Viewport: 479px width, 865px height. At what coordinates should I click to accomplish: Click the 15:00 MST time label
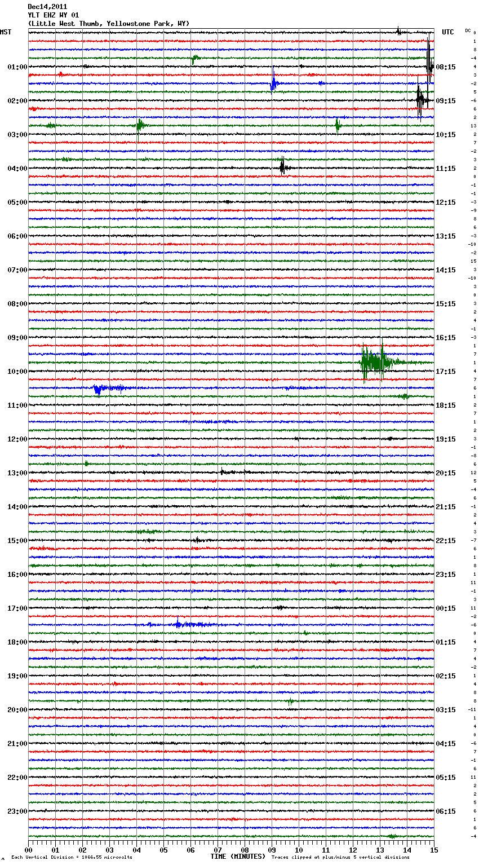point(17,541)
